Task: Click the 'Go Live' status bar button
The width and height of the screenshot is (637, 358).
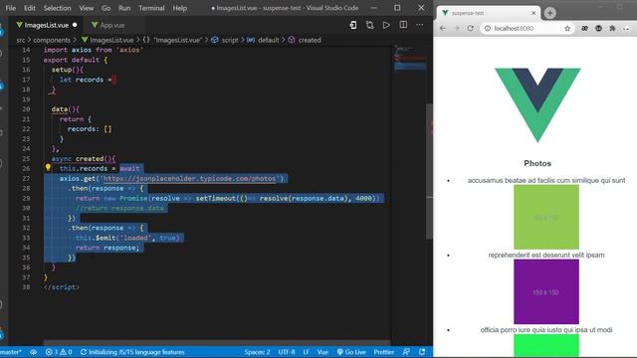Action: point(351,352)
